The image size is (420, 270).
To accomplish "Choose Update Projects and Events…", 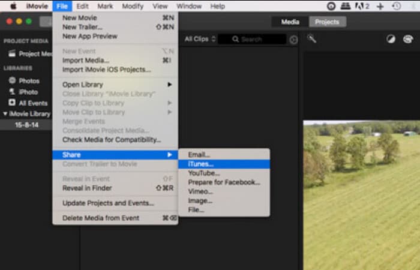I will (115, 203).
